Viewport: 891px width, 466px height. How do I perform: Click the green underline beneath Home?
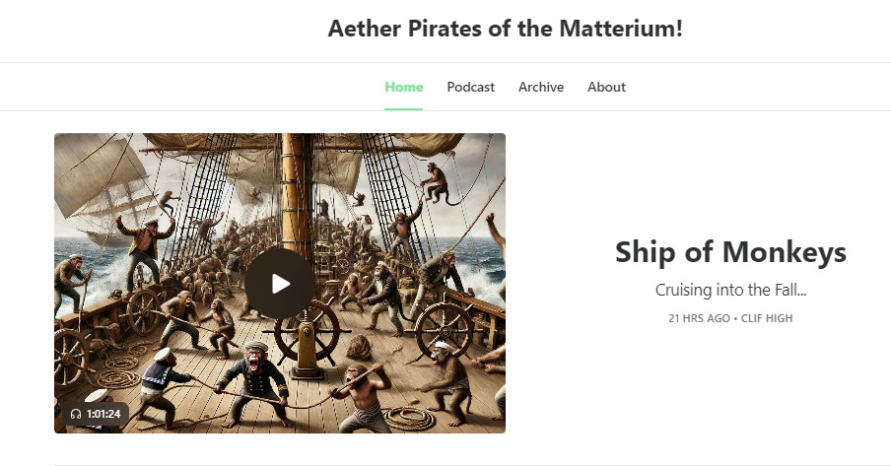point(403,109)
